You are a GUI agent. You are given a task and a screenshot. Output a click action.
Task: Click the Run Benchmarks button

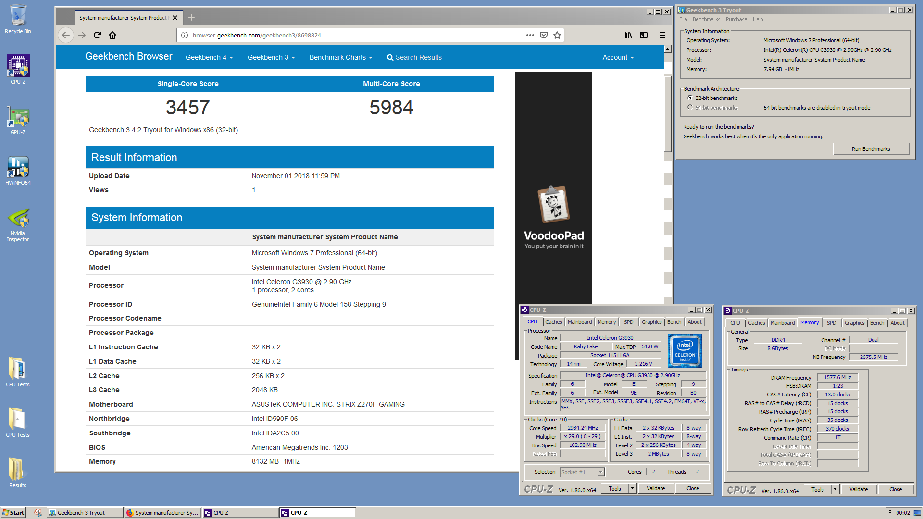pos(871,149)
